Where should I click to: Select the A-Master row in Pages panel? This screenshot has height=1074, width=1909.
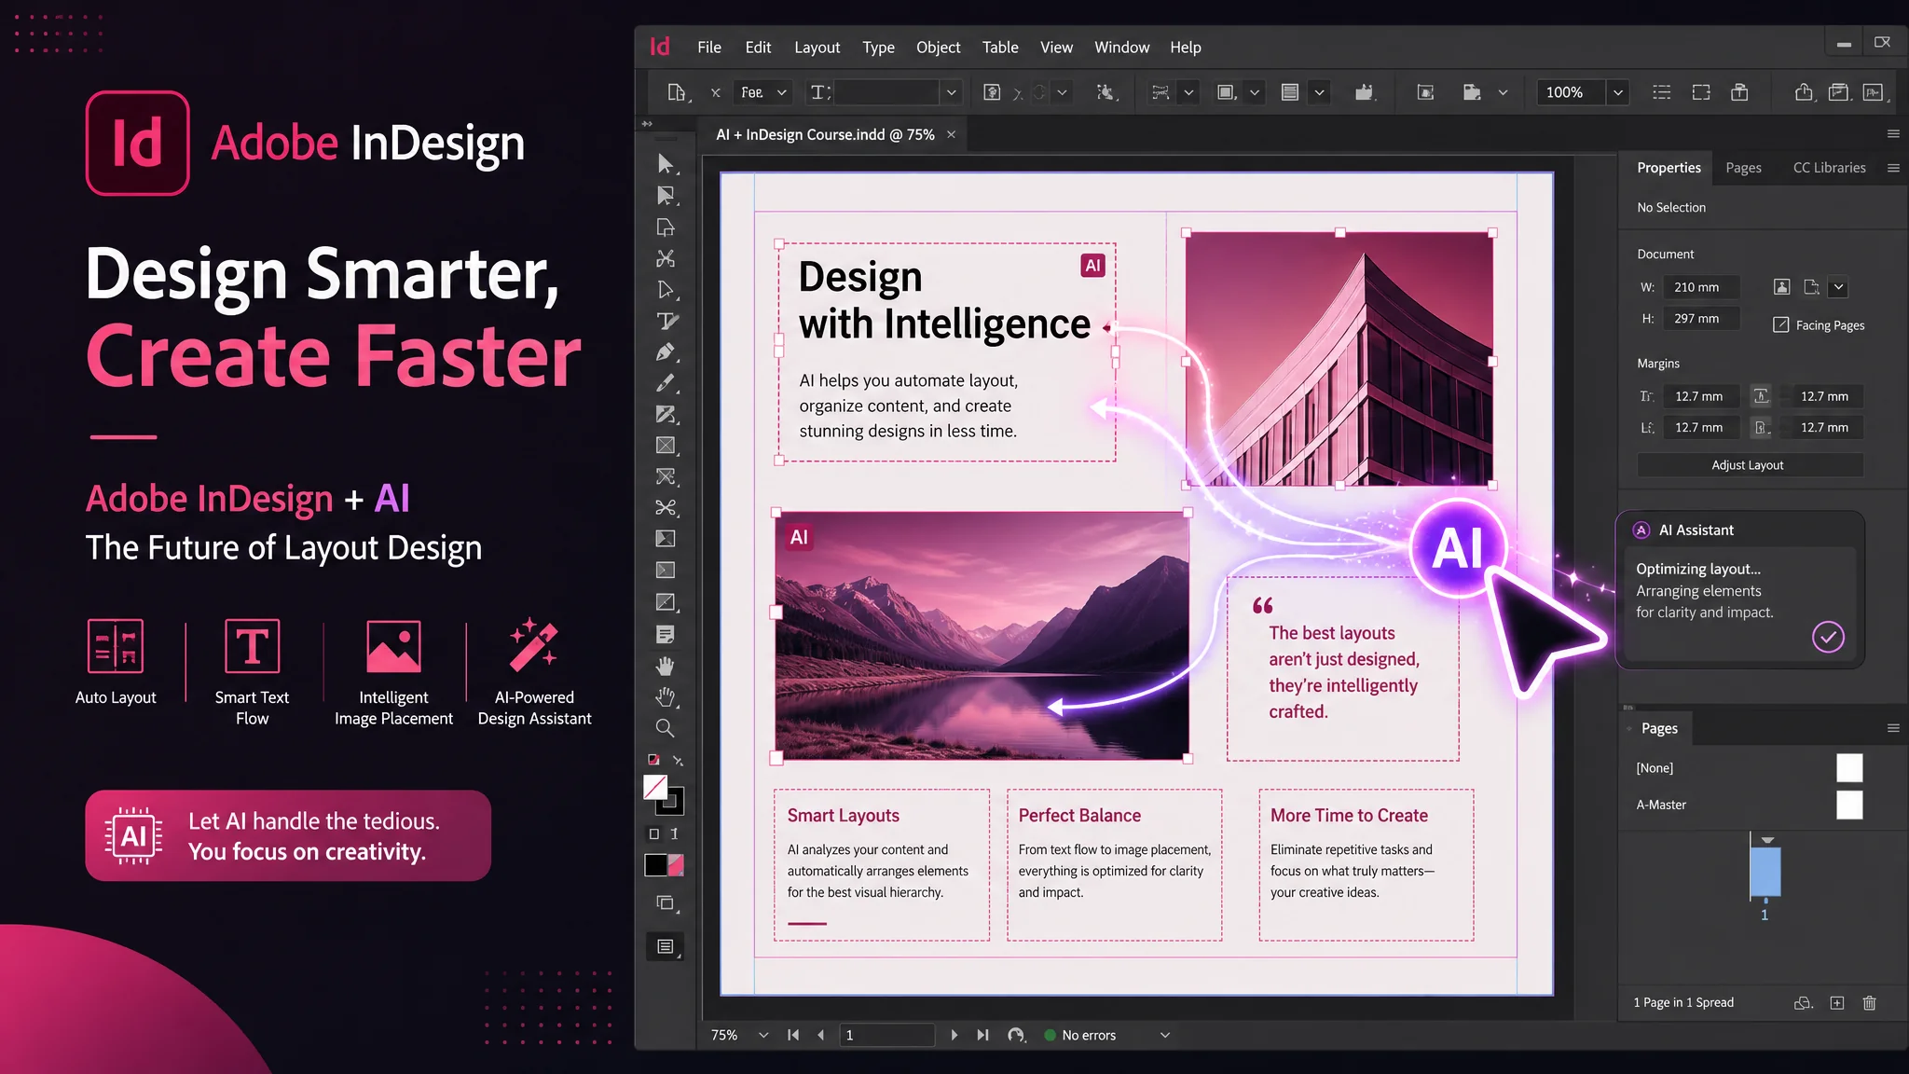click(1750, 805)
